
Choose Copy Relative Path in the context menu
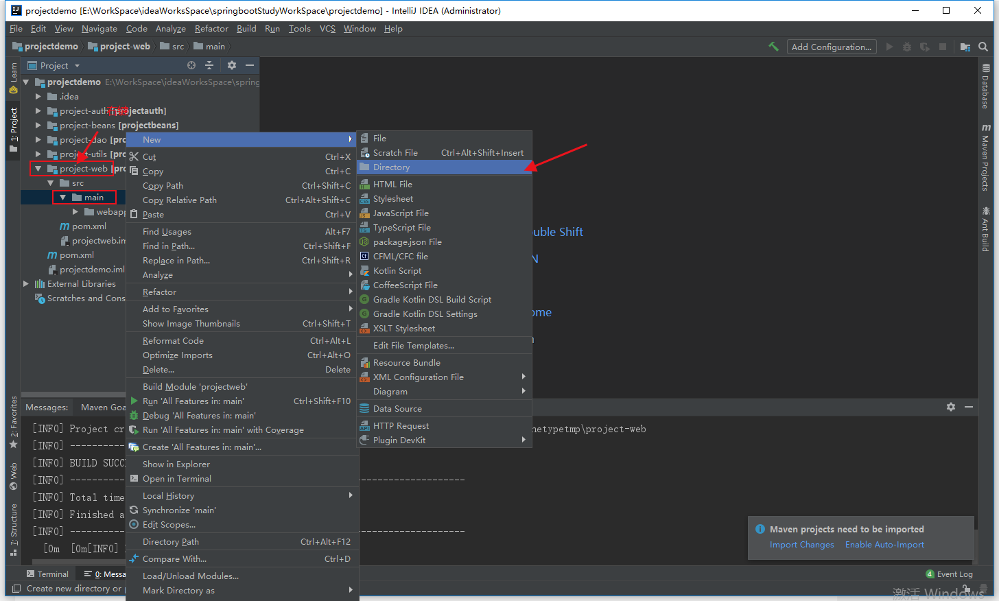point(242,200)
